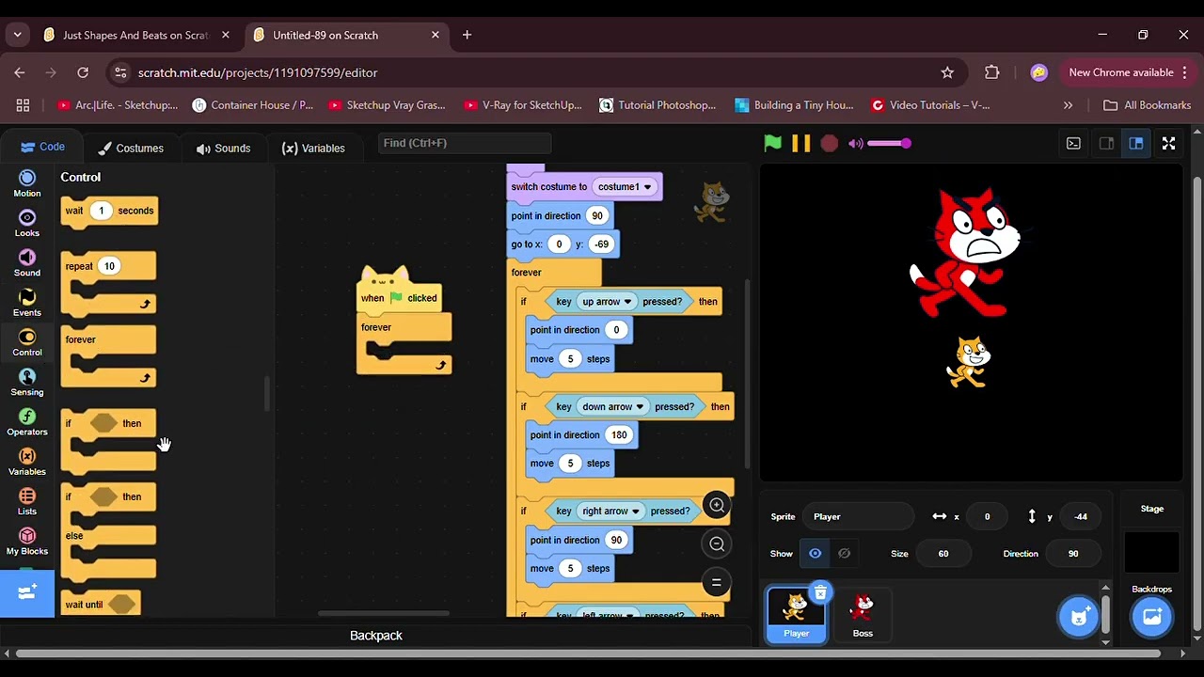Switch to small stage layout
The image size is (1204, 677).
click(1106, 143)
